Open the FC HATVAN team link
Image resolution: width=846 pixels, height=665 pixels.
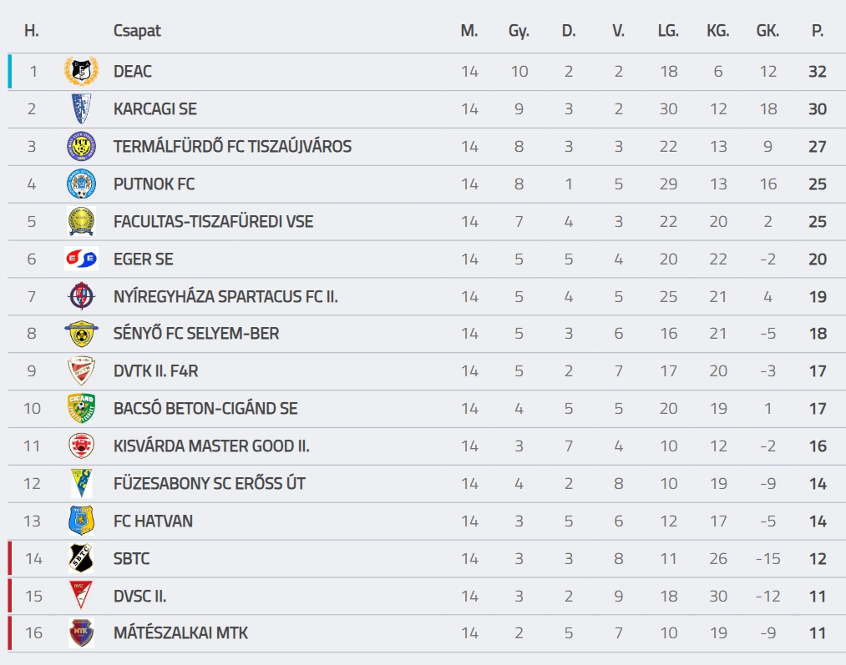click(153, 521)
